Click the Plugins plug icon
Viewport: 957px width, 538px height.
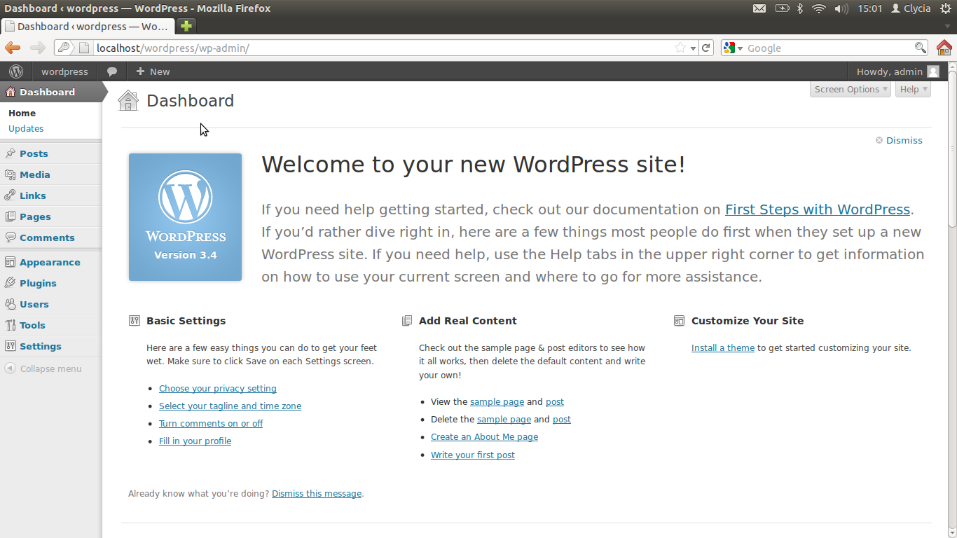(10, 283)
